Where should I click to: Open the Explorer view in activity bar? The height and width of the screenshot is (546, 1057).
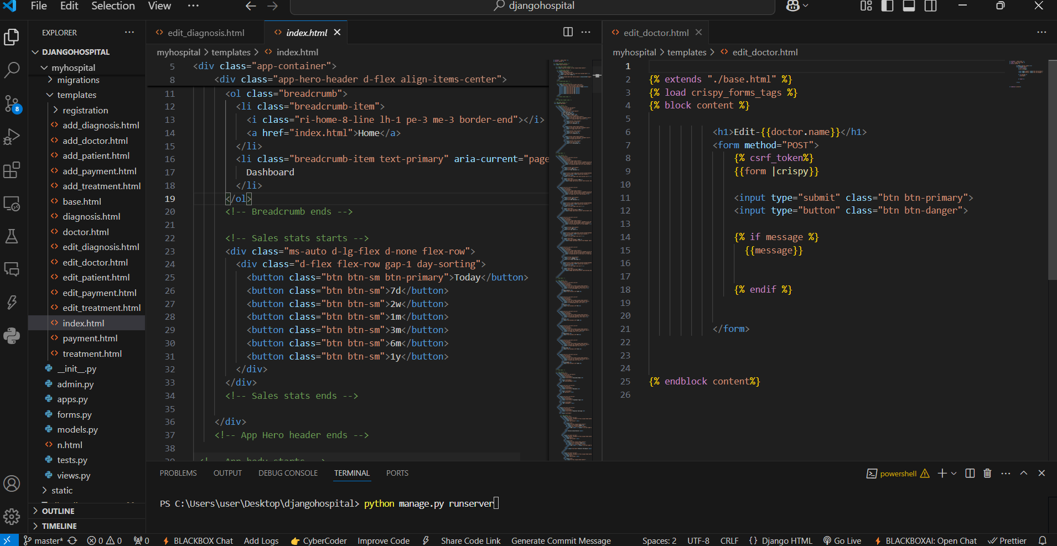tap(12, 37)
